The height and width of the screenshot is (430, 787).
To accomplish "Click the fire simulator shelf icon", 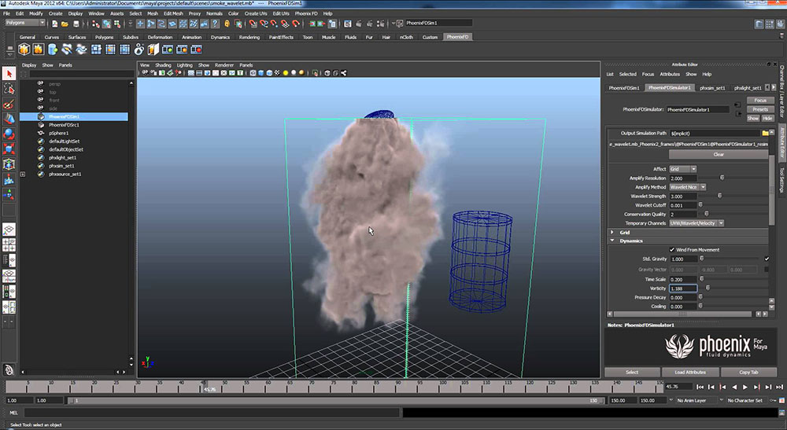I will tap(38, 49).
